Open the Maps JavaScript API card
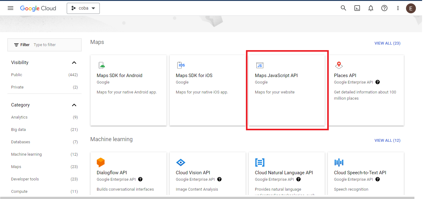Image resolution: width=423 pixels, height=199 pixels. tap(286, 90)
